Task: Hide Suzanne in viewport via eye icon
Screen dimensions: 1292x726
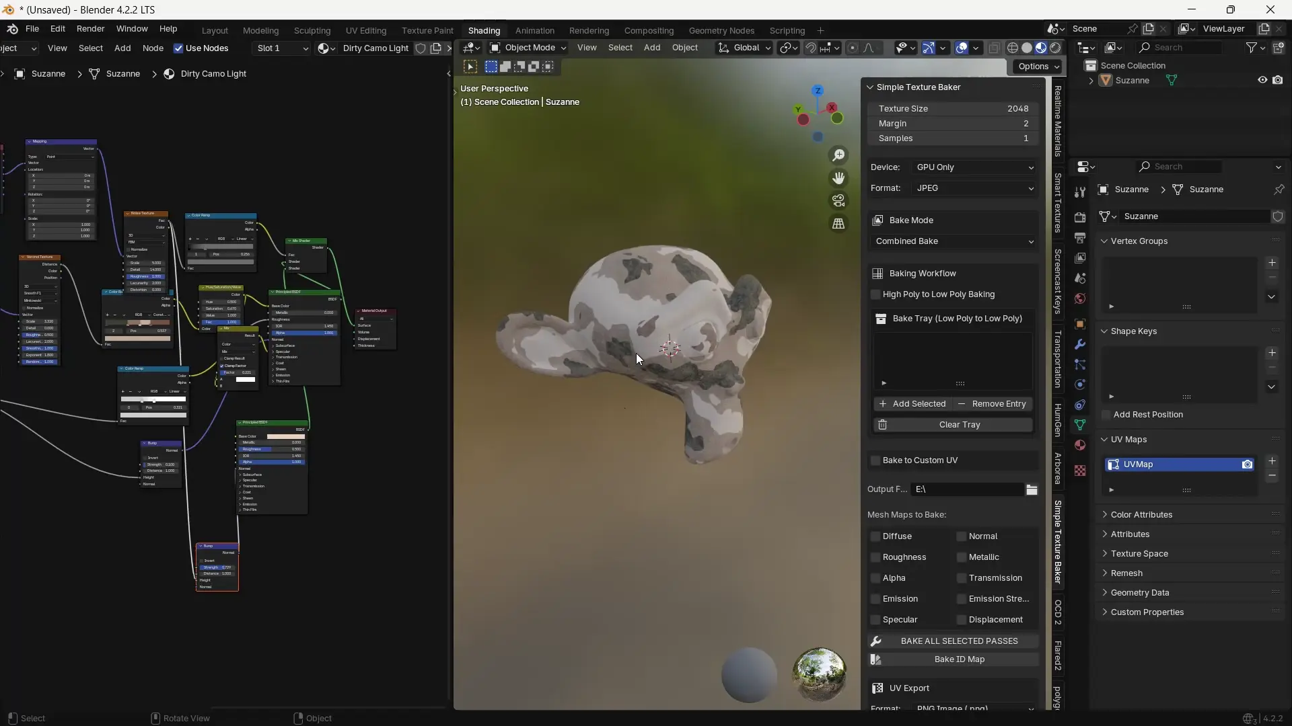Action: [x=1262, y=80]
